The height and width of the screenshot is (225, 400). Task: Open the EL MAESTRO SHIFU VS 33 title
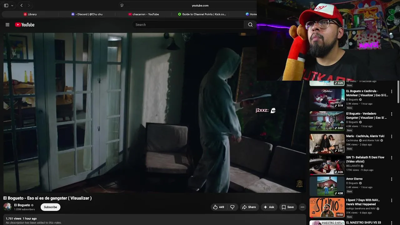(x=363, y=222)
